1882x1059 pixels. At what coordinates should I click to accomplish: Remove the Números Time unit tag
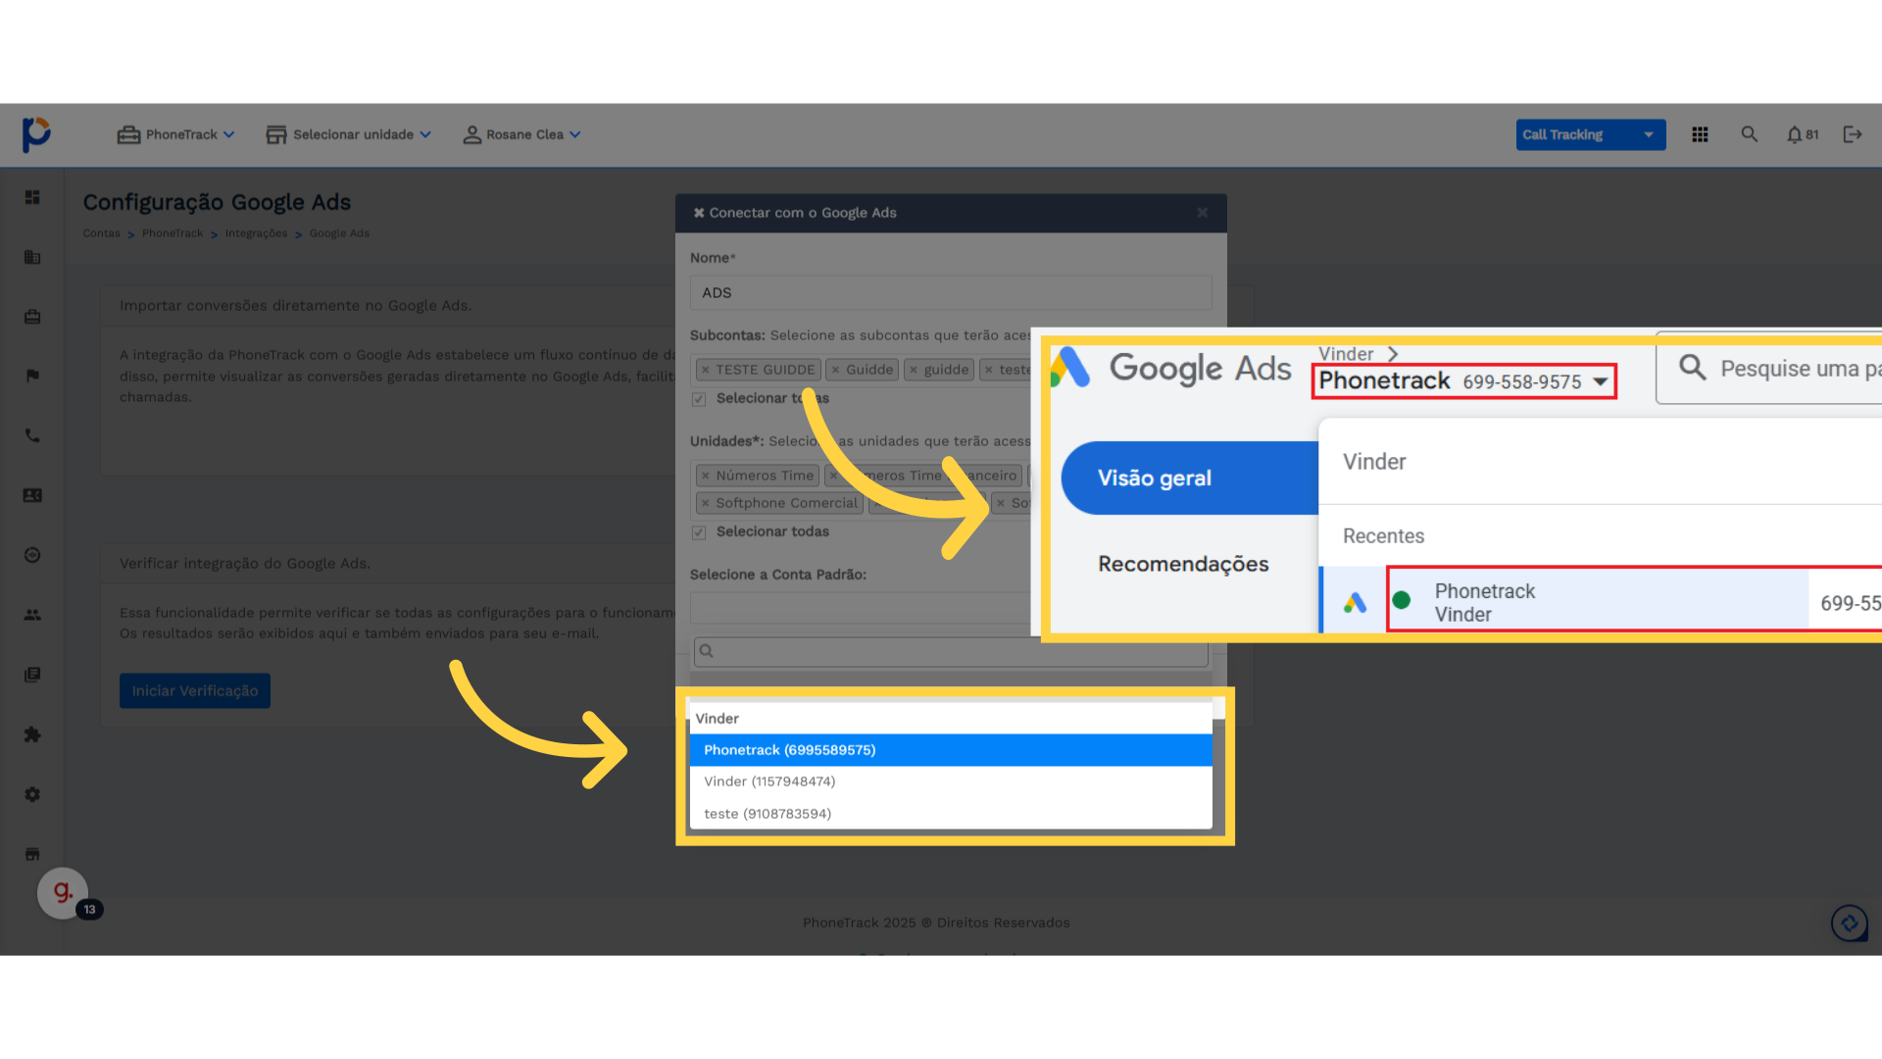pyautogui.click(x=705, y=476)
